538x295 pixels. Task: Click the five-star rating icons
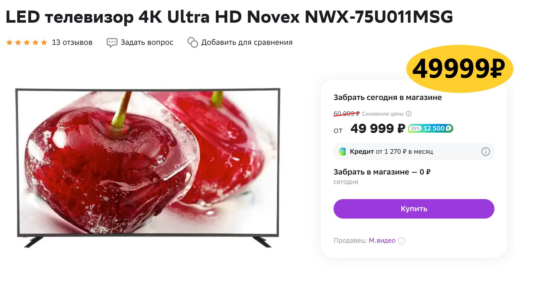point(27,43)
